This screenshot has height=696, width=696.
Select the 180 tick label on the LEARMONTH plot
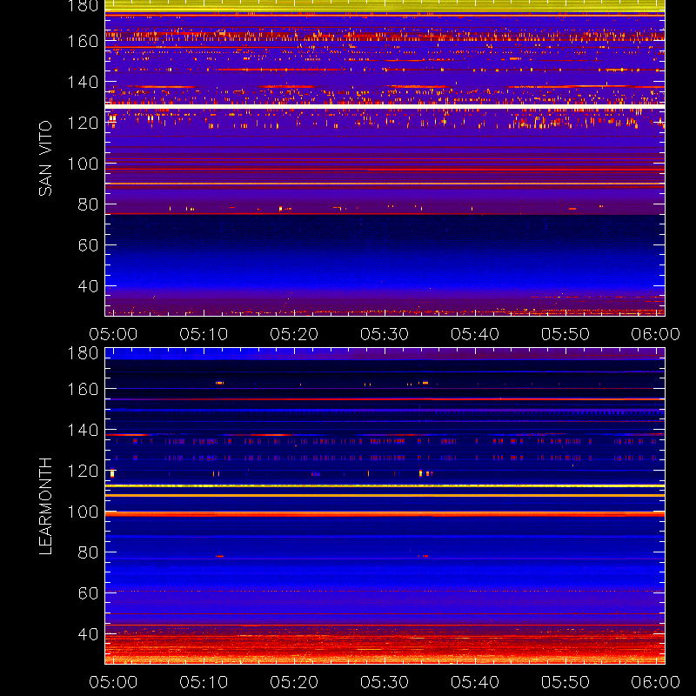83,353
